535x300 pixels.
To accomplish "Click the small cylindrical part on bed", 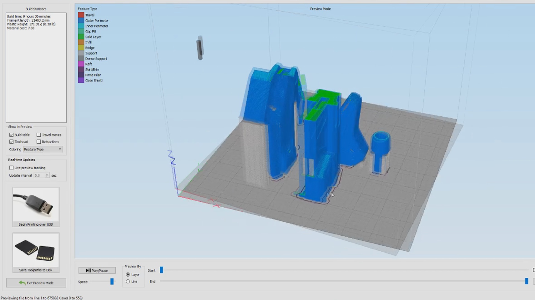I will click(x=380, y=153).
